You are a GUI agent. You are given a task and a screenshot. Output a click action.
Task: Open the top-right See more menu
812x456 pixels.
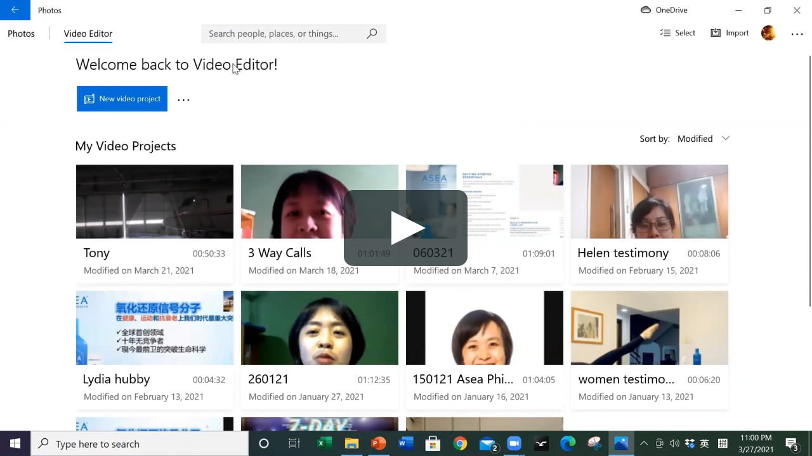[x=797, y=34]
